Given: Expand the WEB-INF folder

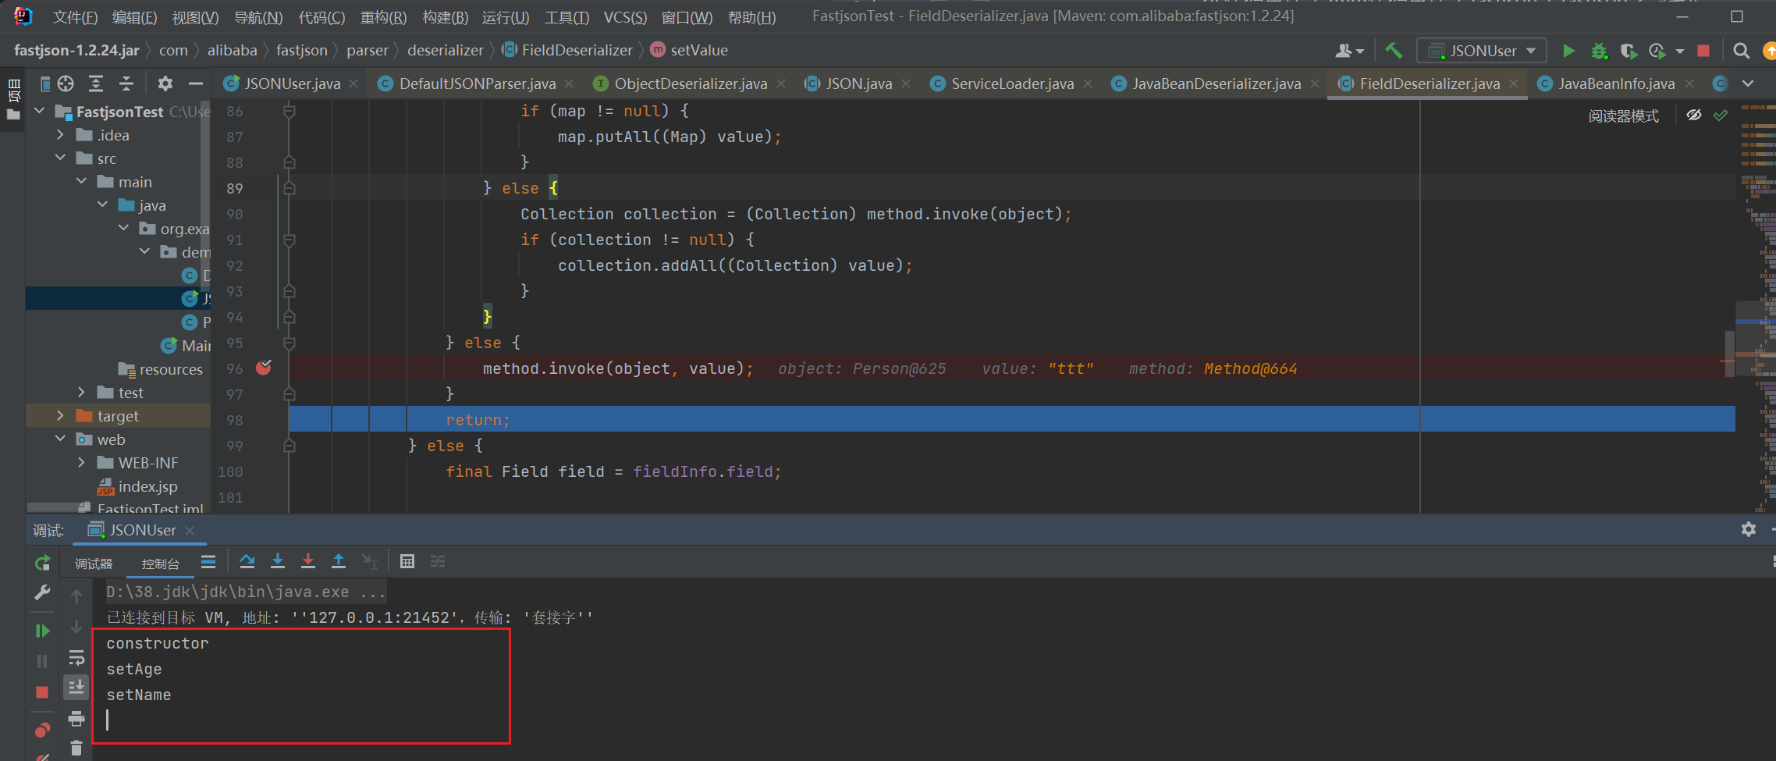Looking at the screenshot, I should 82,463.
